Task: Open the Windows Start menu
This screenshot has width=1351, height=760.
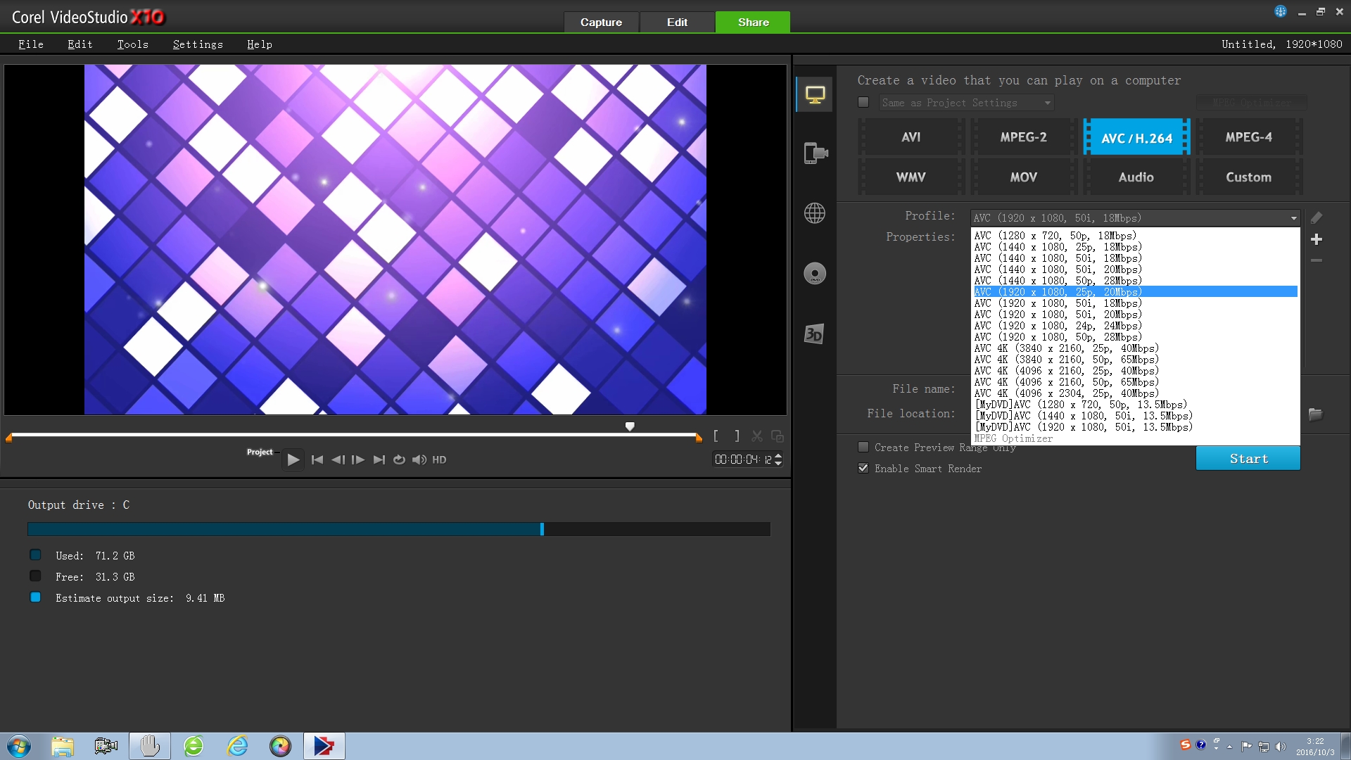Action: click(19, 746)
